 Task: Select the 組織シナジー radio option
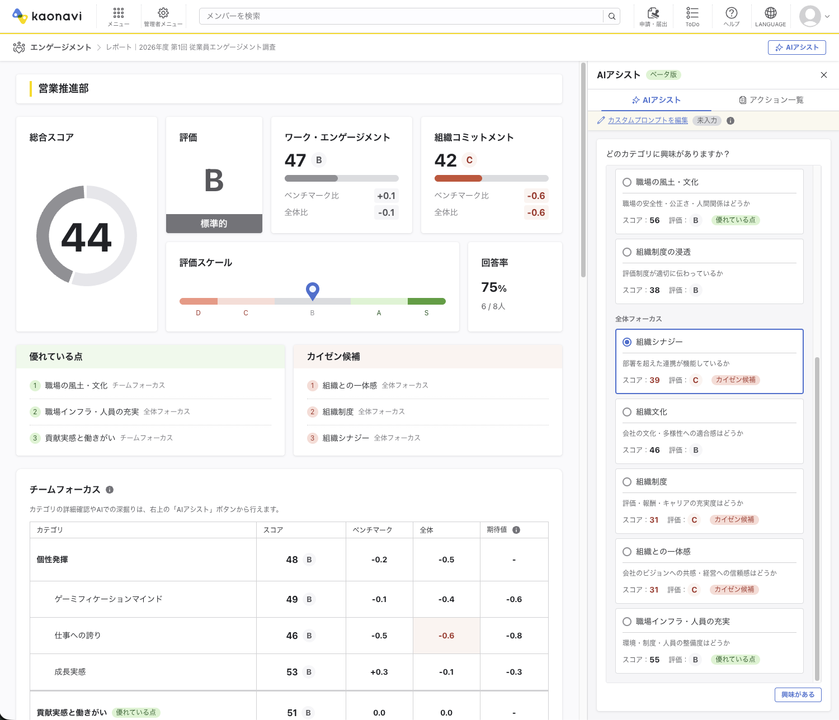tap(627, 342)
